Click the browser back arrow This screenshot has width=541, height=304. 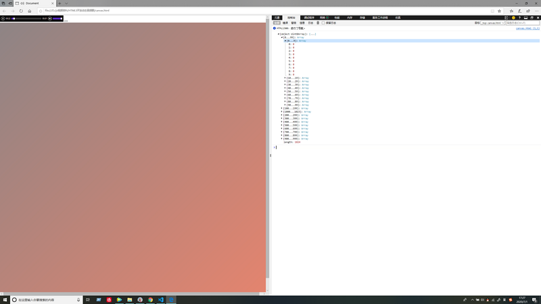click(4, 11)
